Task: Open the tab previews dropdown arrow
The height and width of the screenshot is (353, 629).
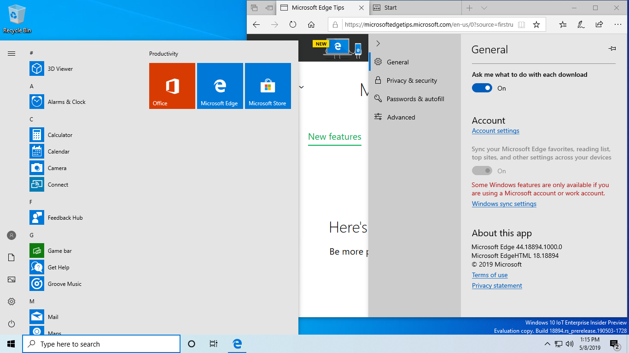Action: [484, 8]
